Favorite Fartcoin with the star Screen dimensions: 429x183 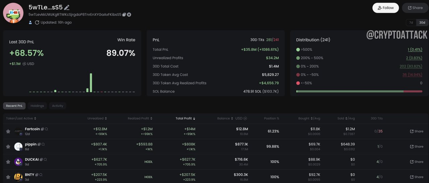tap(8, 131)
